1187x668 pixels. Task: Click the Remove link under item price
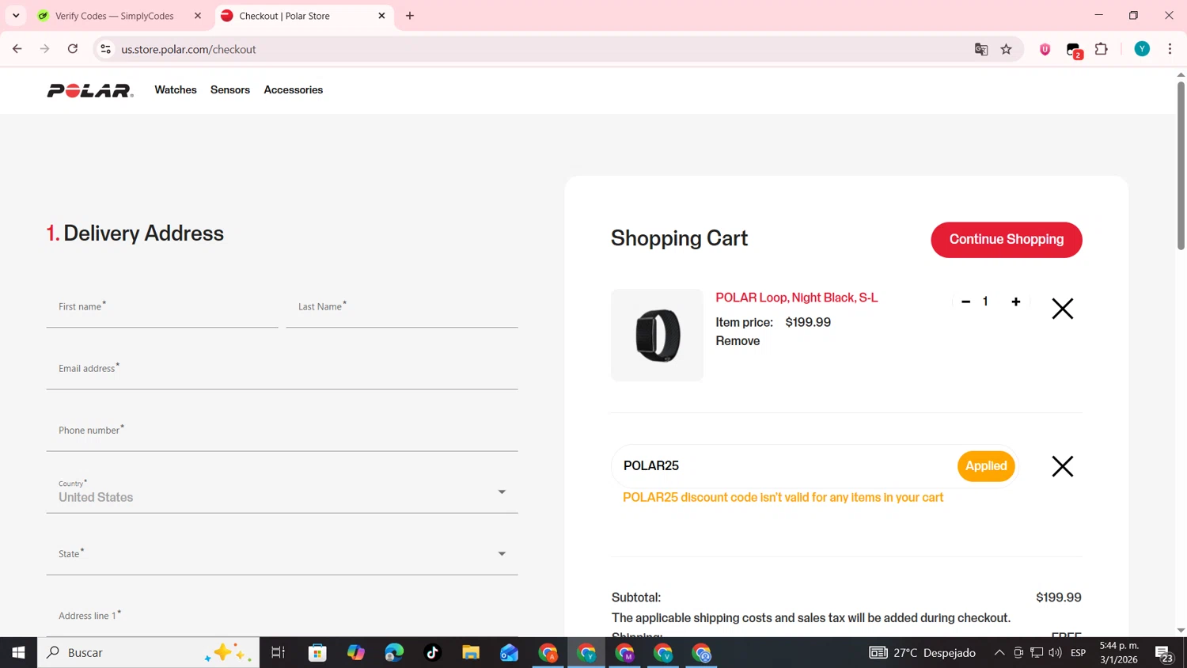point(738,341)
